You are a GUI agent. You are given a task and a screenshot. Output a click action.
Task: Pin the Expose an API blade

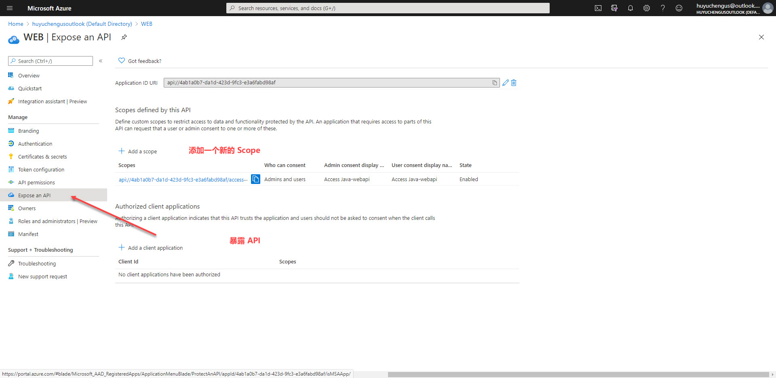[124, 37]
